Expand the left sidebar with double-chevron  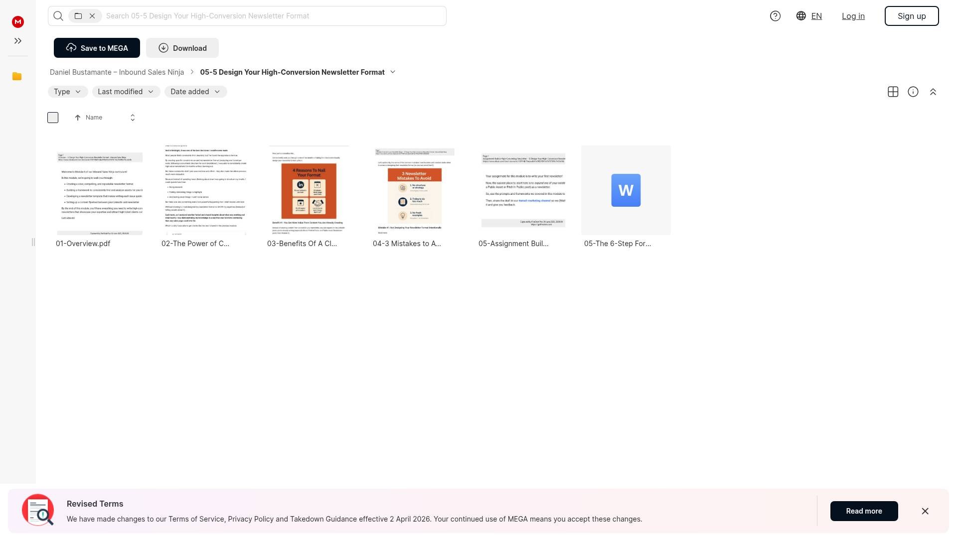[18, 41]
